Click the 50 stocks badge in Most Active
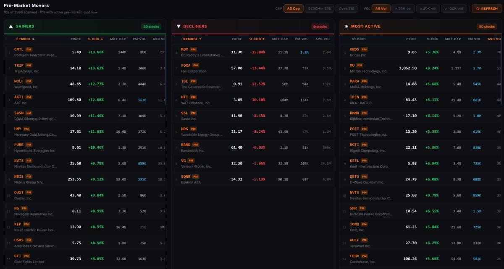 pyautogui.click(x=487, y=26)
